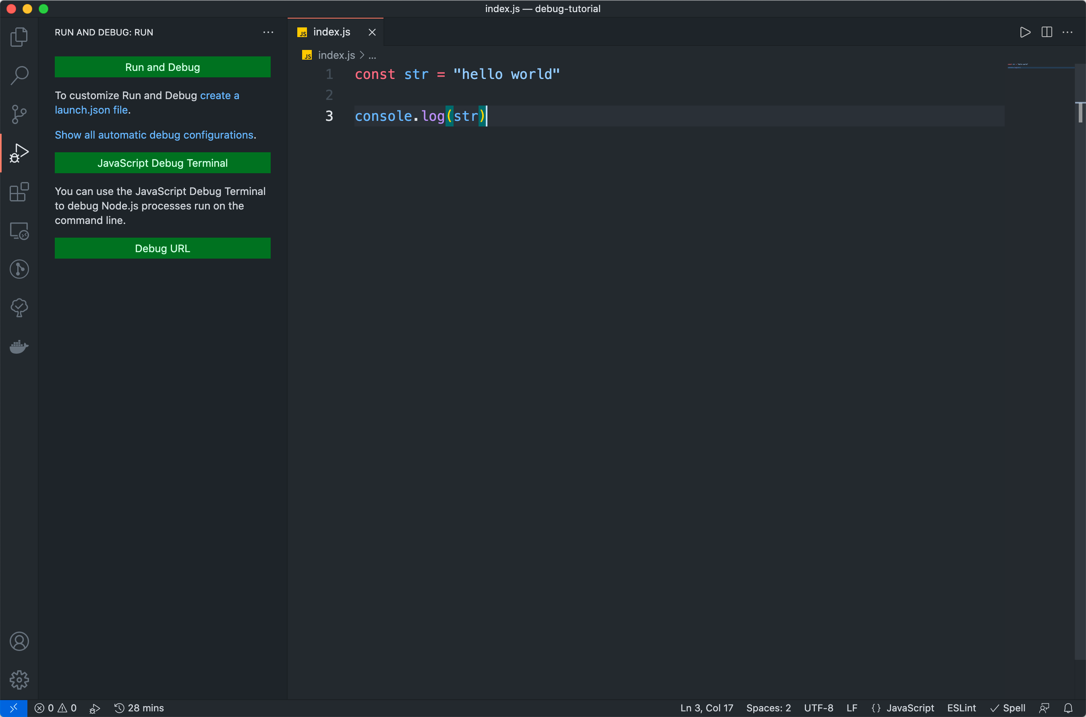Open Show all automatic debug configurations link

click(153, 135)
